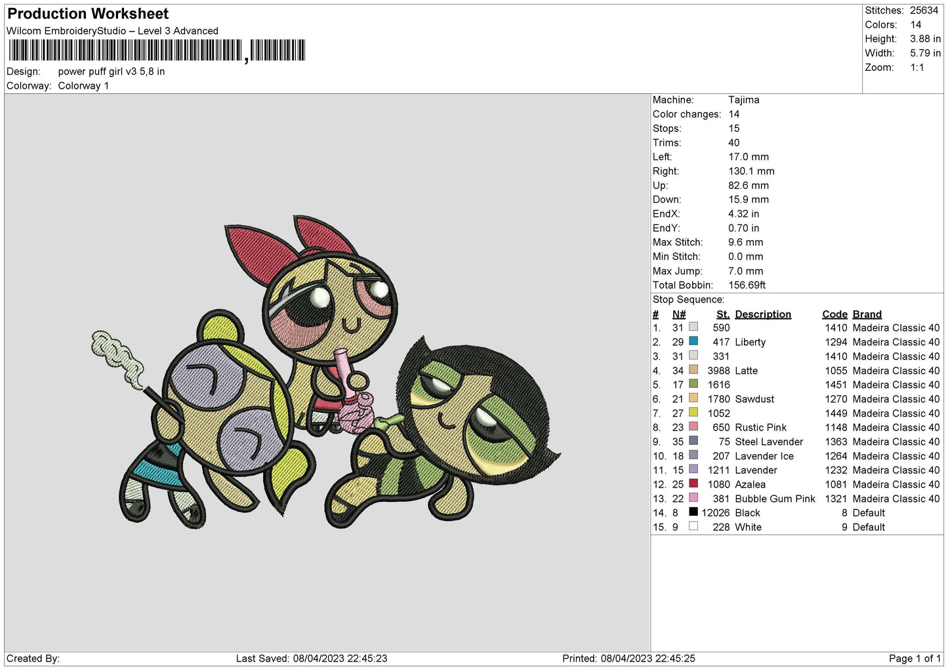Viewport: 948px width, 670px height.
Task: Click the 'Description' column header
Action: click(763, 314)
